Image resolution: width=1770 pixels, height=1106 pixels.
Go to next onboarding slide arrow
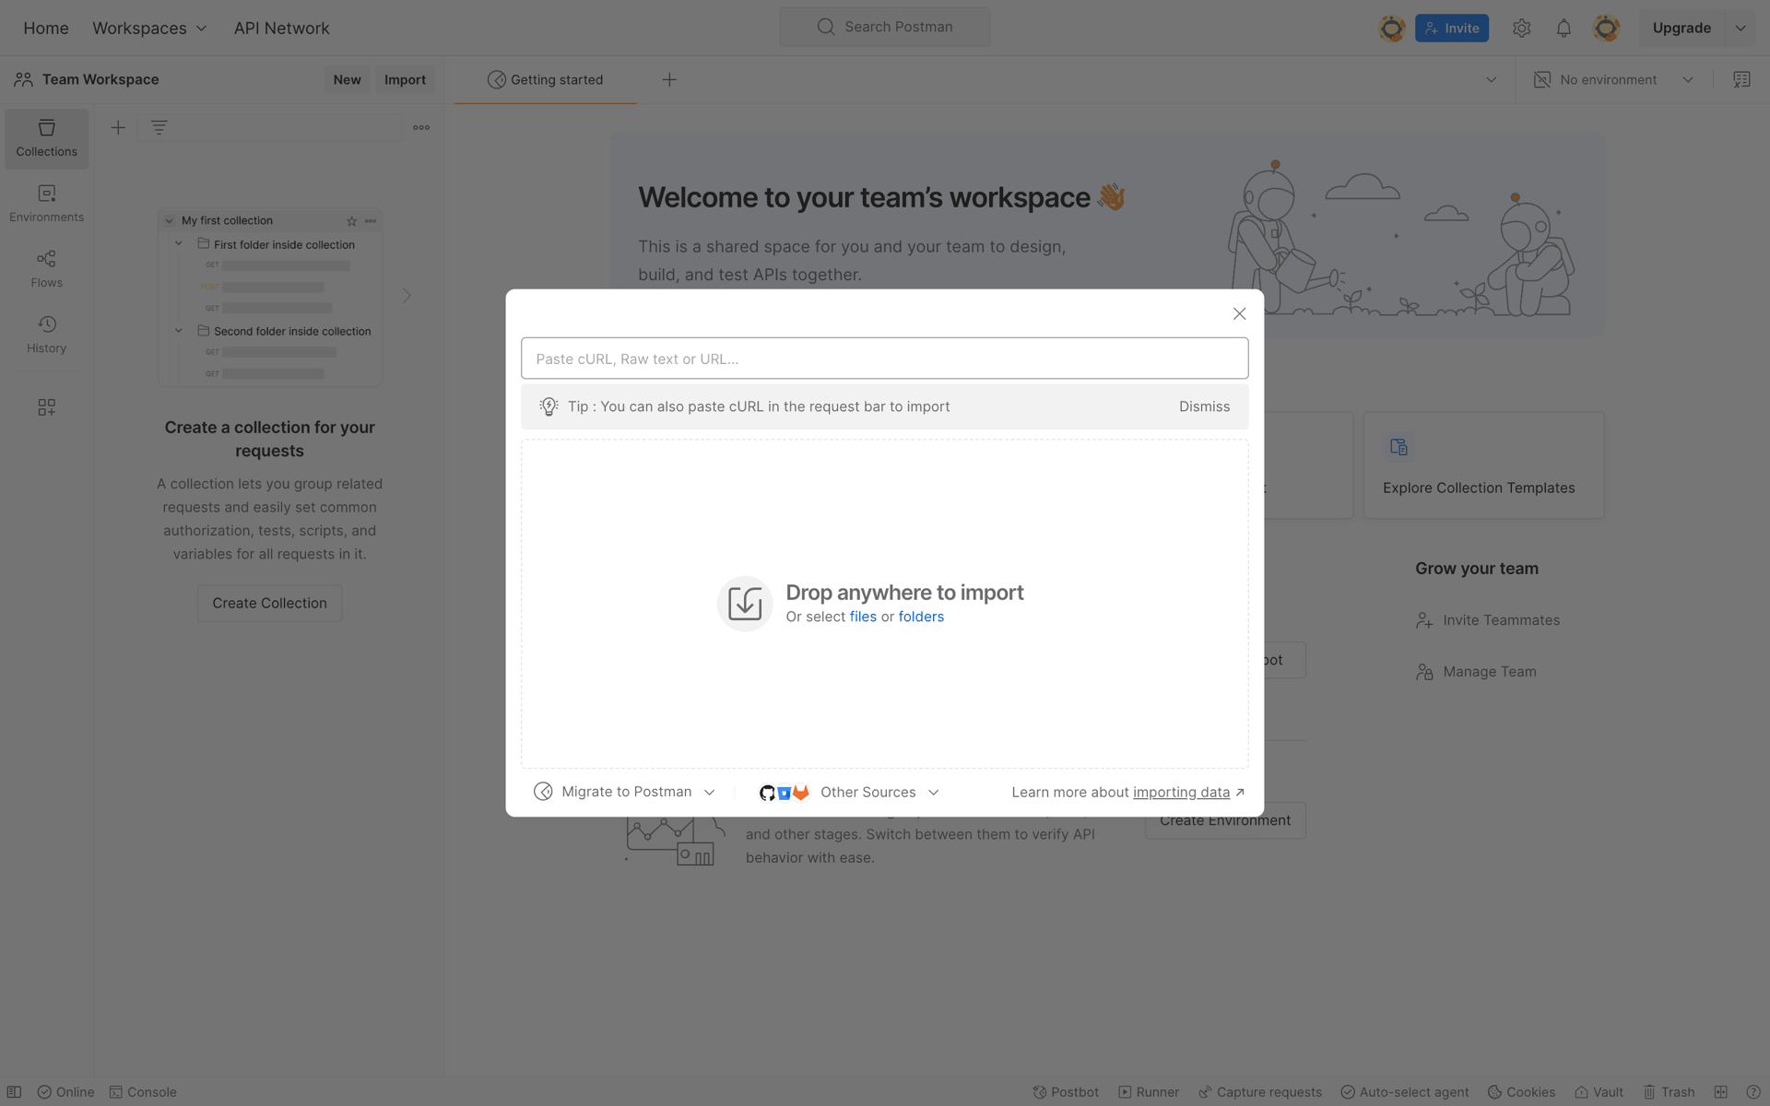tap(407, 296)
